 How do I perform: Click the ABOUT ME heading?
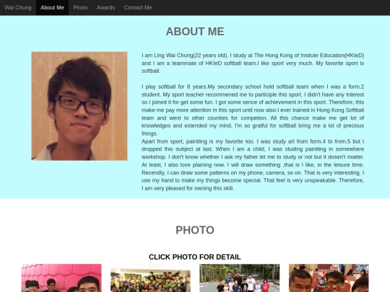(x=195, y=32)
